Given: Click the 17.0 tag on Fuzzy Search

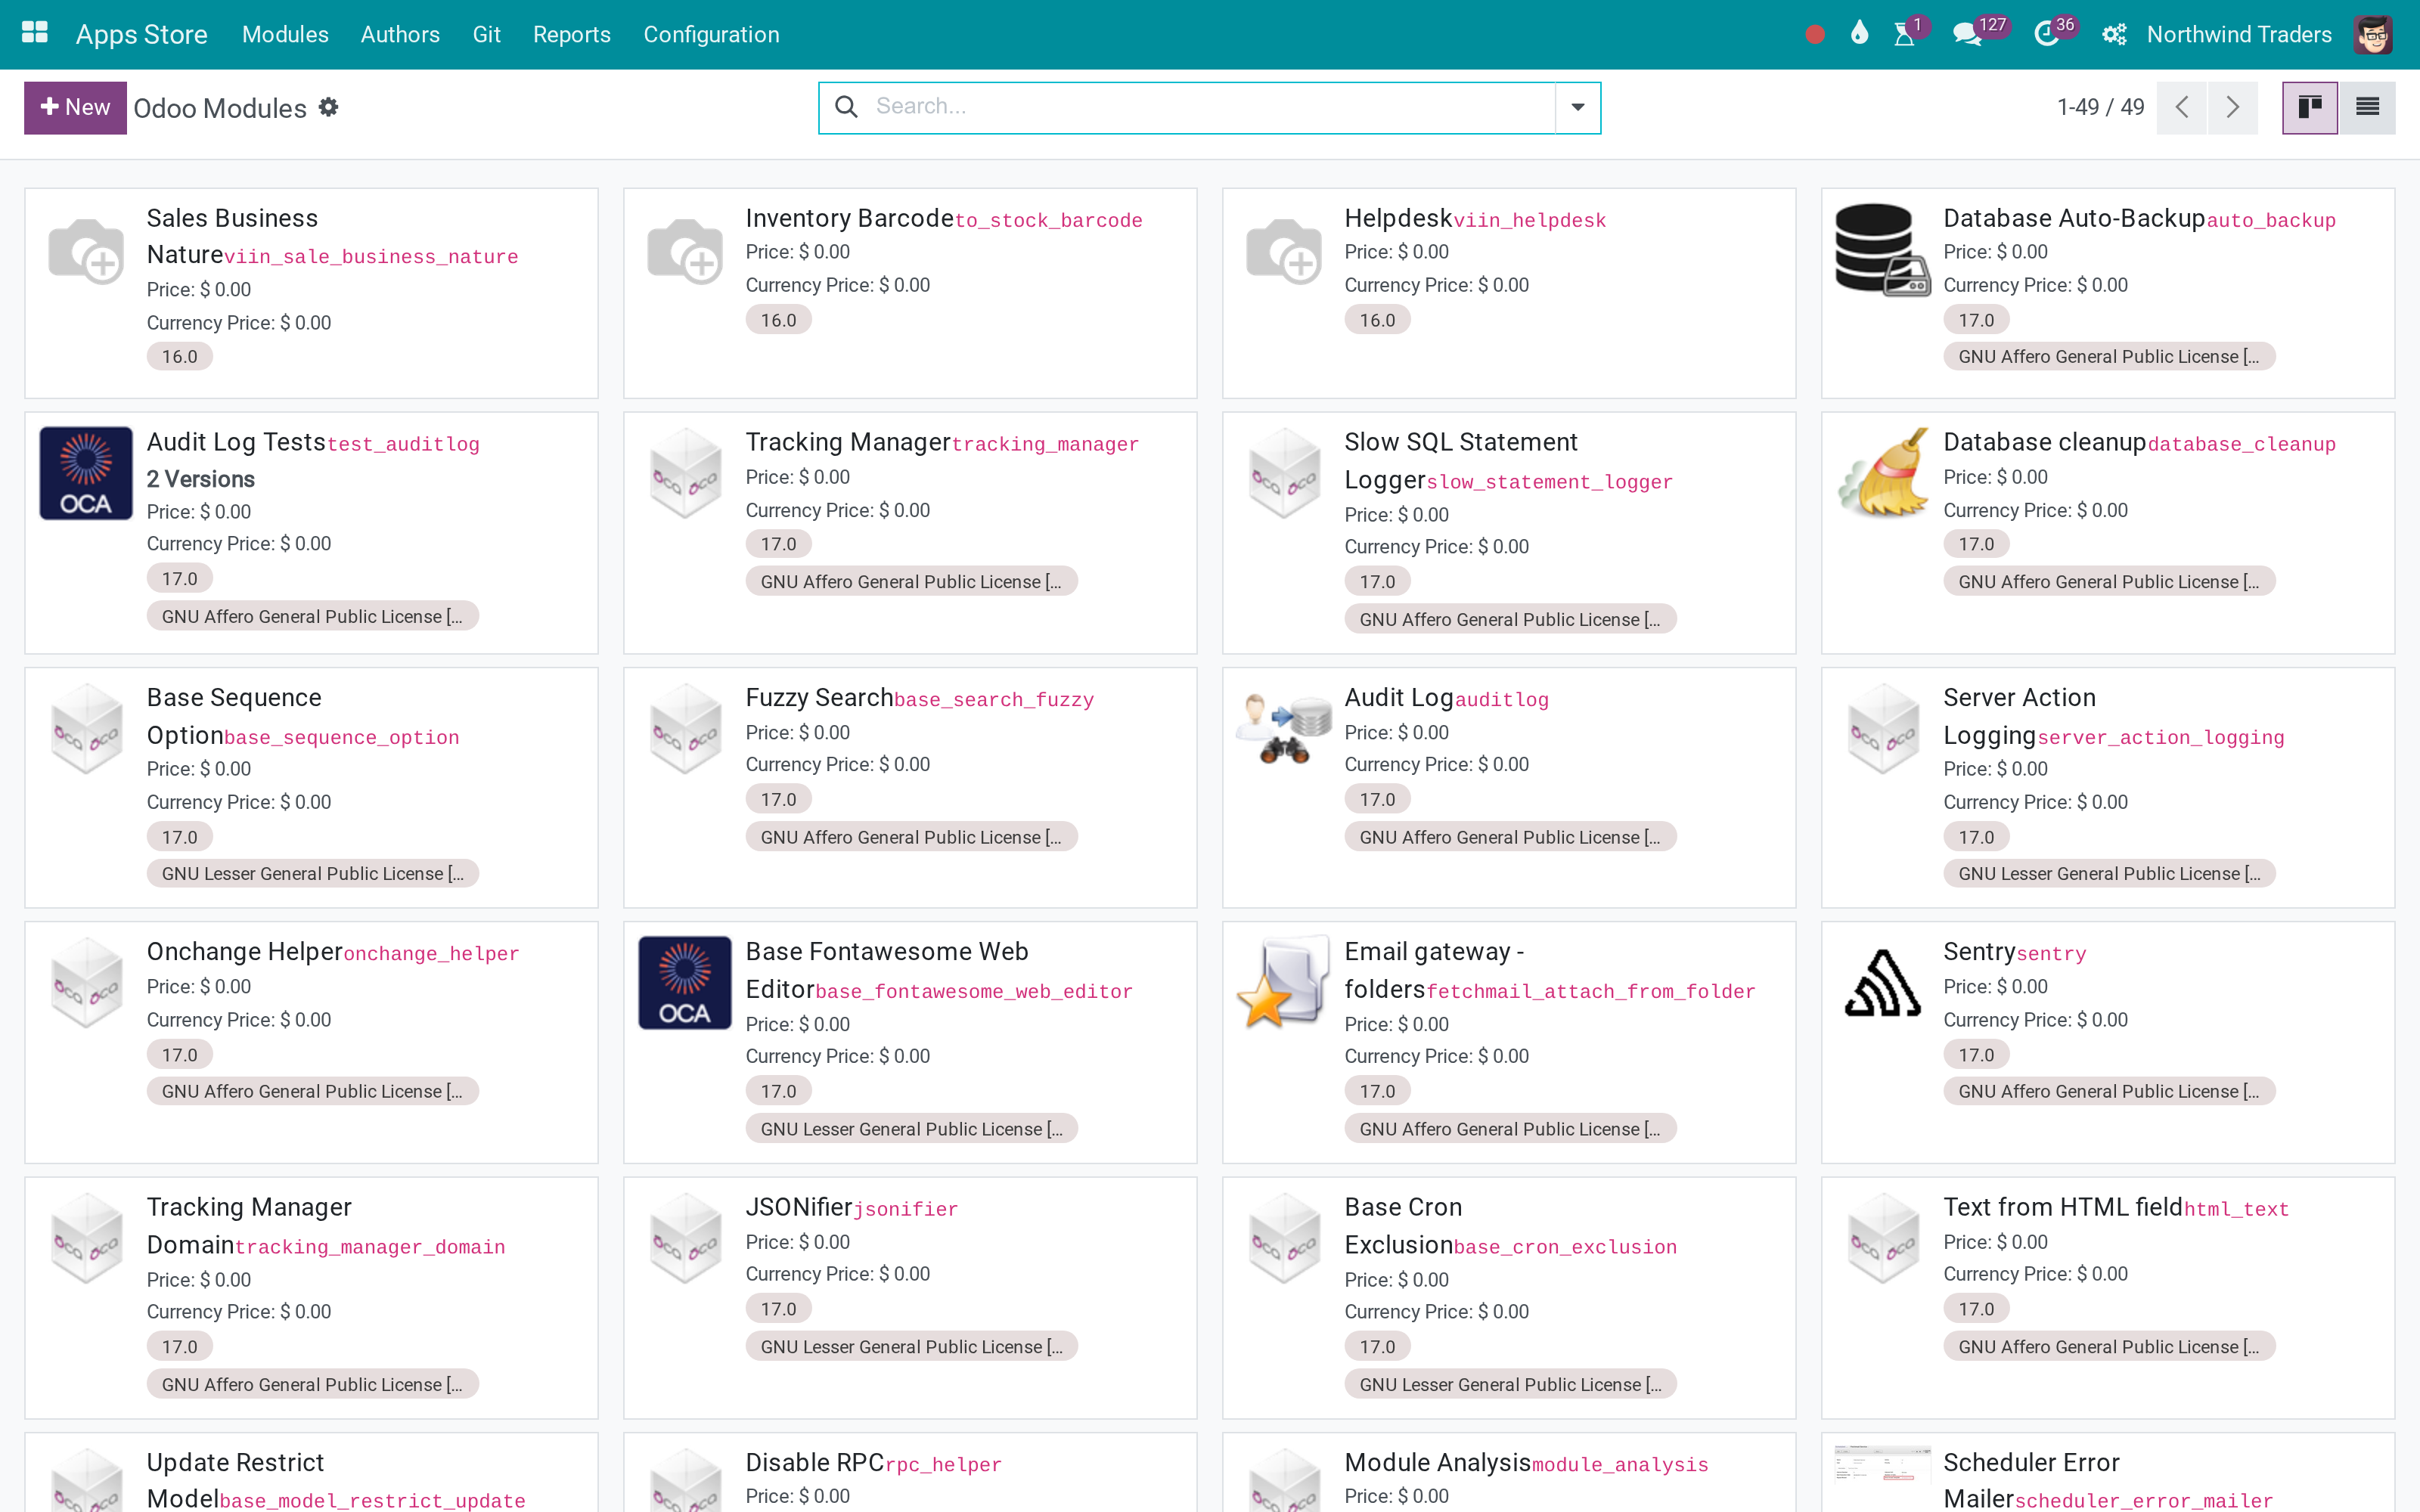Looking at the screenshot, I should pos(778,799).
